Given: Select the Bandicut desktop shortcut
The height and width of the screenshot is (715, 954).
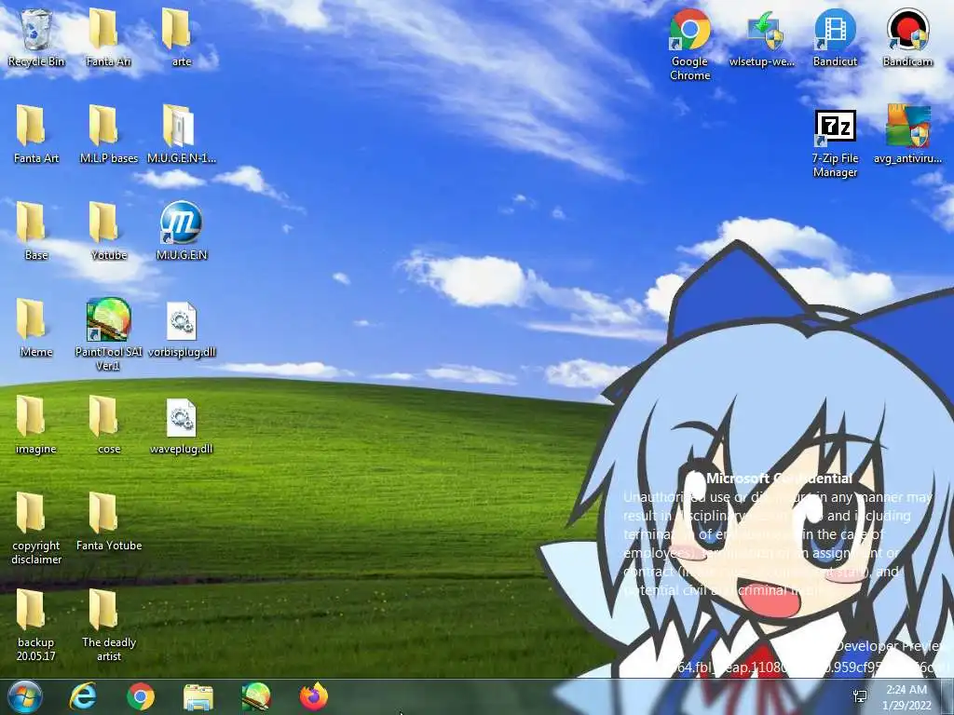Looking at the screenshot, I should coord(835,37).
